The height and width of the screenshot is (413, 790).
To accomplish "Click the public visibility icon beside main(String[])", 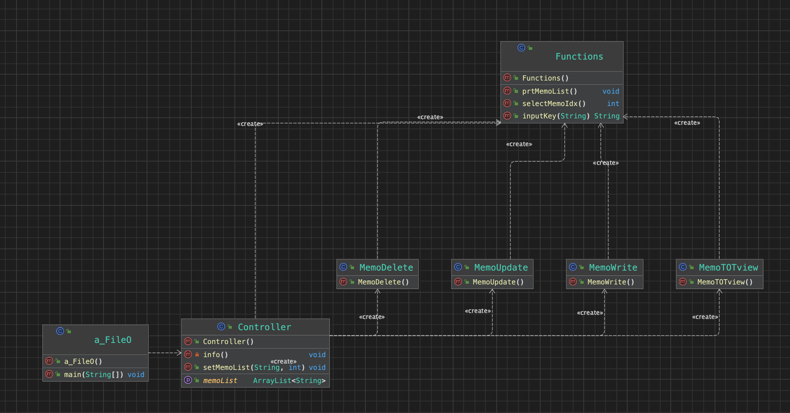I will pos(58,374).
